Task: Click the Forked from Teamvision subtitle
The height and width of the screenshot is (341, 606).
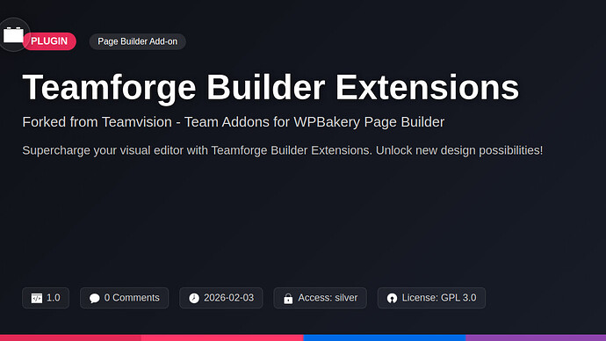Action: (x=234, y=122)
